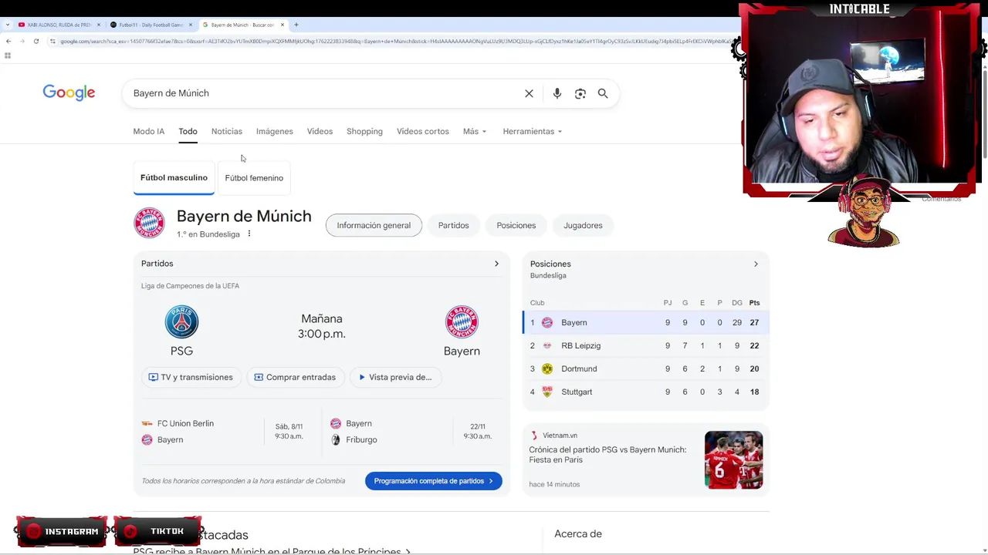The width and height of the screenshot is (988, 555).
Task: Go to the Google logo homepage
Action: pos(69,92)
